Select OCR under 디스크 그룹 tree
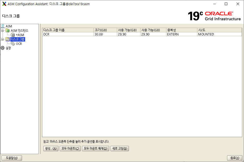 click(x=19, y=44)
